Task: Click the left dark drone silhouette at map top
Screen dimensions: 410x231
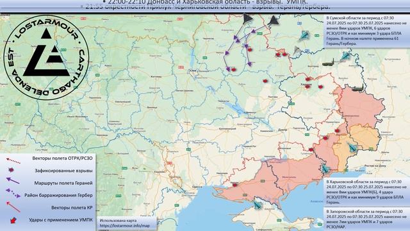Action: point(247,19)
